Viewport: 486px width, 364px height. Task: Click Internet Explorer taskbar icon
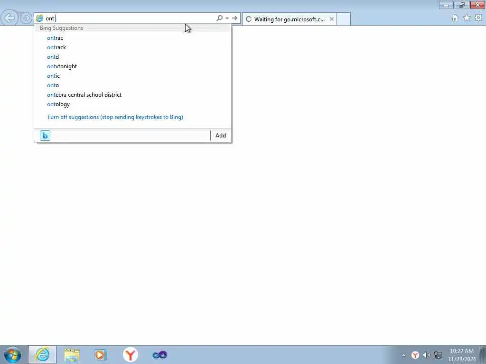pyautogui.click(x=42, y=355)
